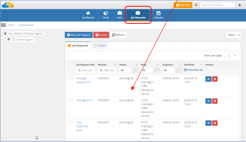This screenshot has height=142, width=246.
Task: Go to Jobs in the navigation bar
Action: click(119, 15)
